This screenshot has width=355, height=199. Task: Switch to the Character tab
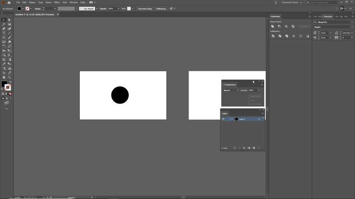click(x=328, y=17)
